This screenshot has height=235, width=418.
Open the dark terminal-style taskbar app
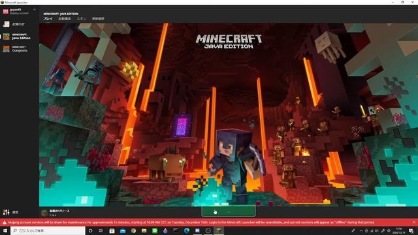pyautogui.click(x=176, y=230)
